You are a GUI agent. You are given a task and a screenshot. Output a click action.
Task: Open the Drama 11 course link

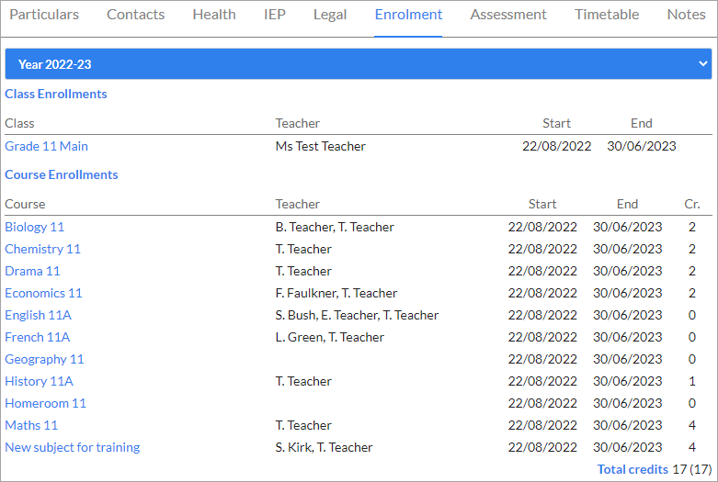point(32,271)
